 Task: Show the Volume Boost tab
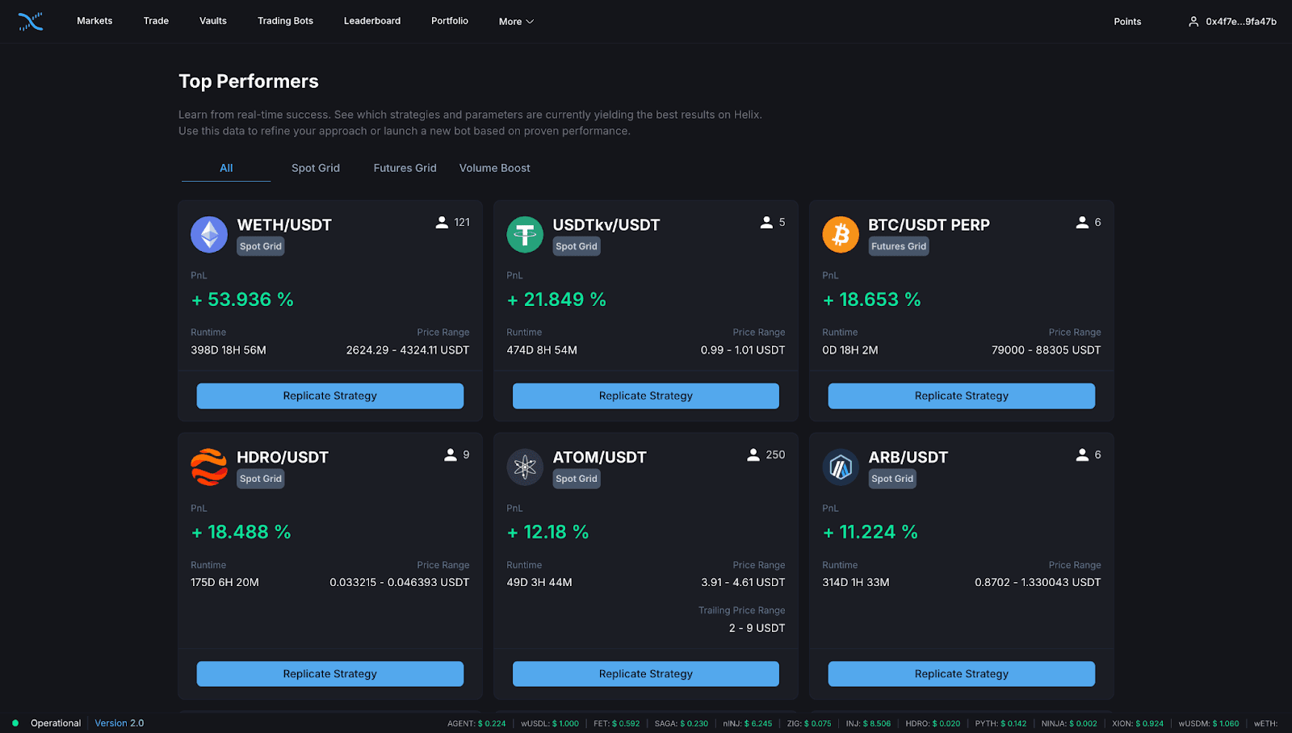(x=495, y=168)
